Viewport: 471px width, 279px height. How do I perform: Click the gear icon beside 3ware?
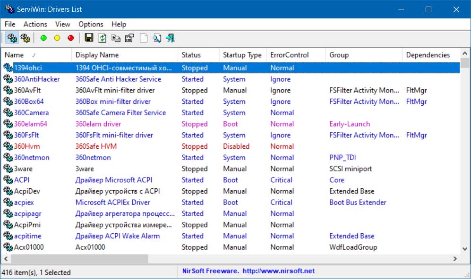pos(8,169)
